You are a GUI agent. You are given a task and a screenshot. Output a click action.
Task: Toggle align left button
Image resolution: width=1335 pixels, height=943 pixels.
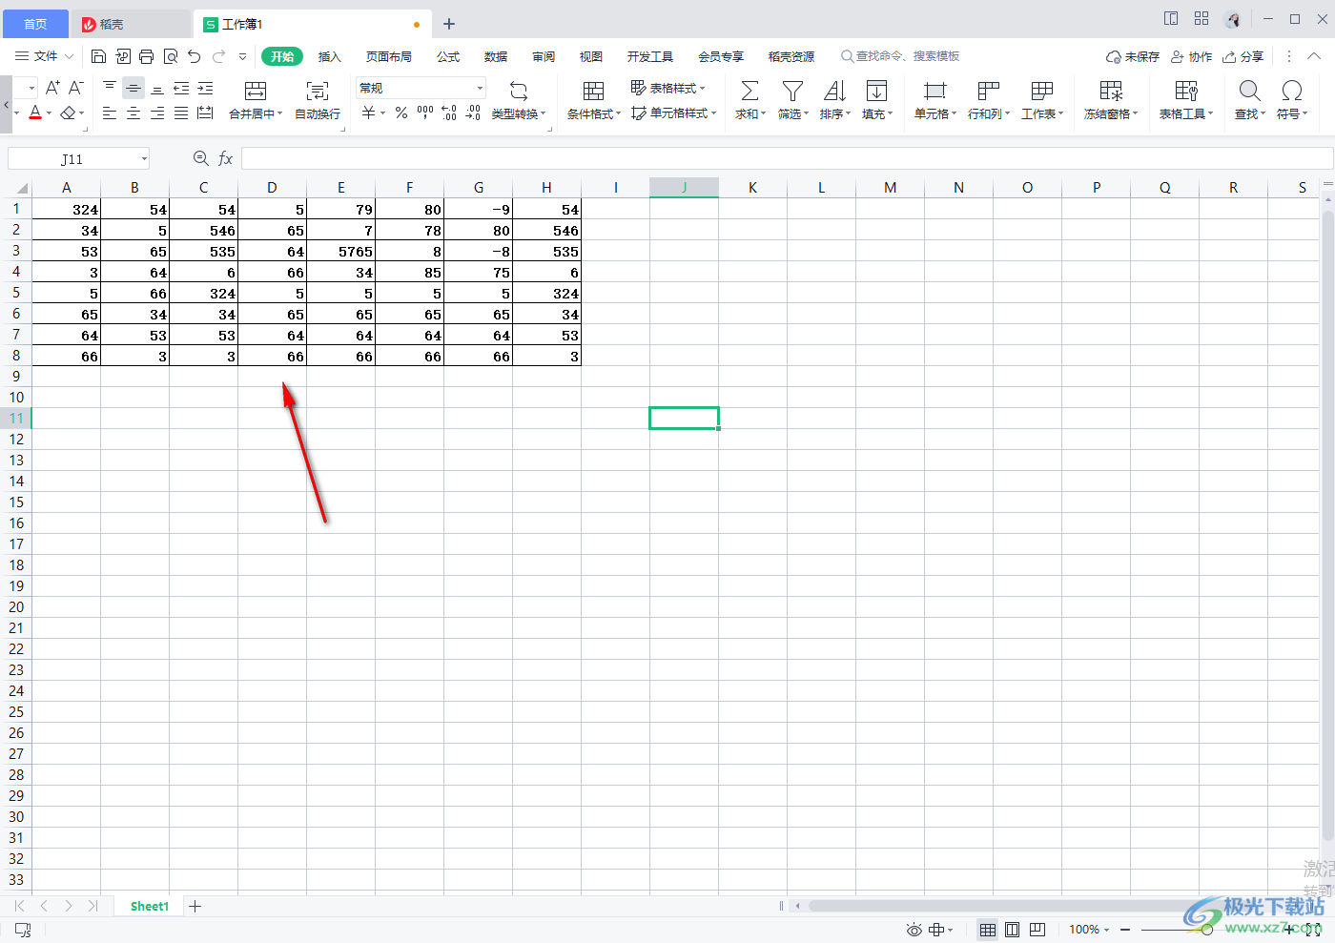click(110, 113)
